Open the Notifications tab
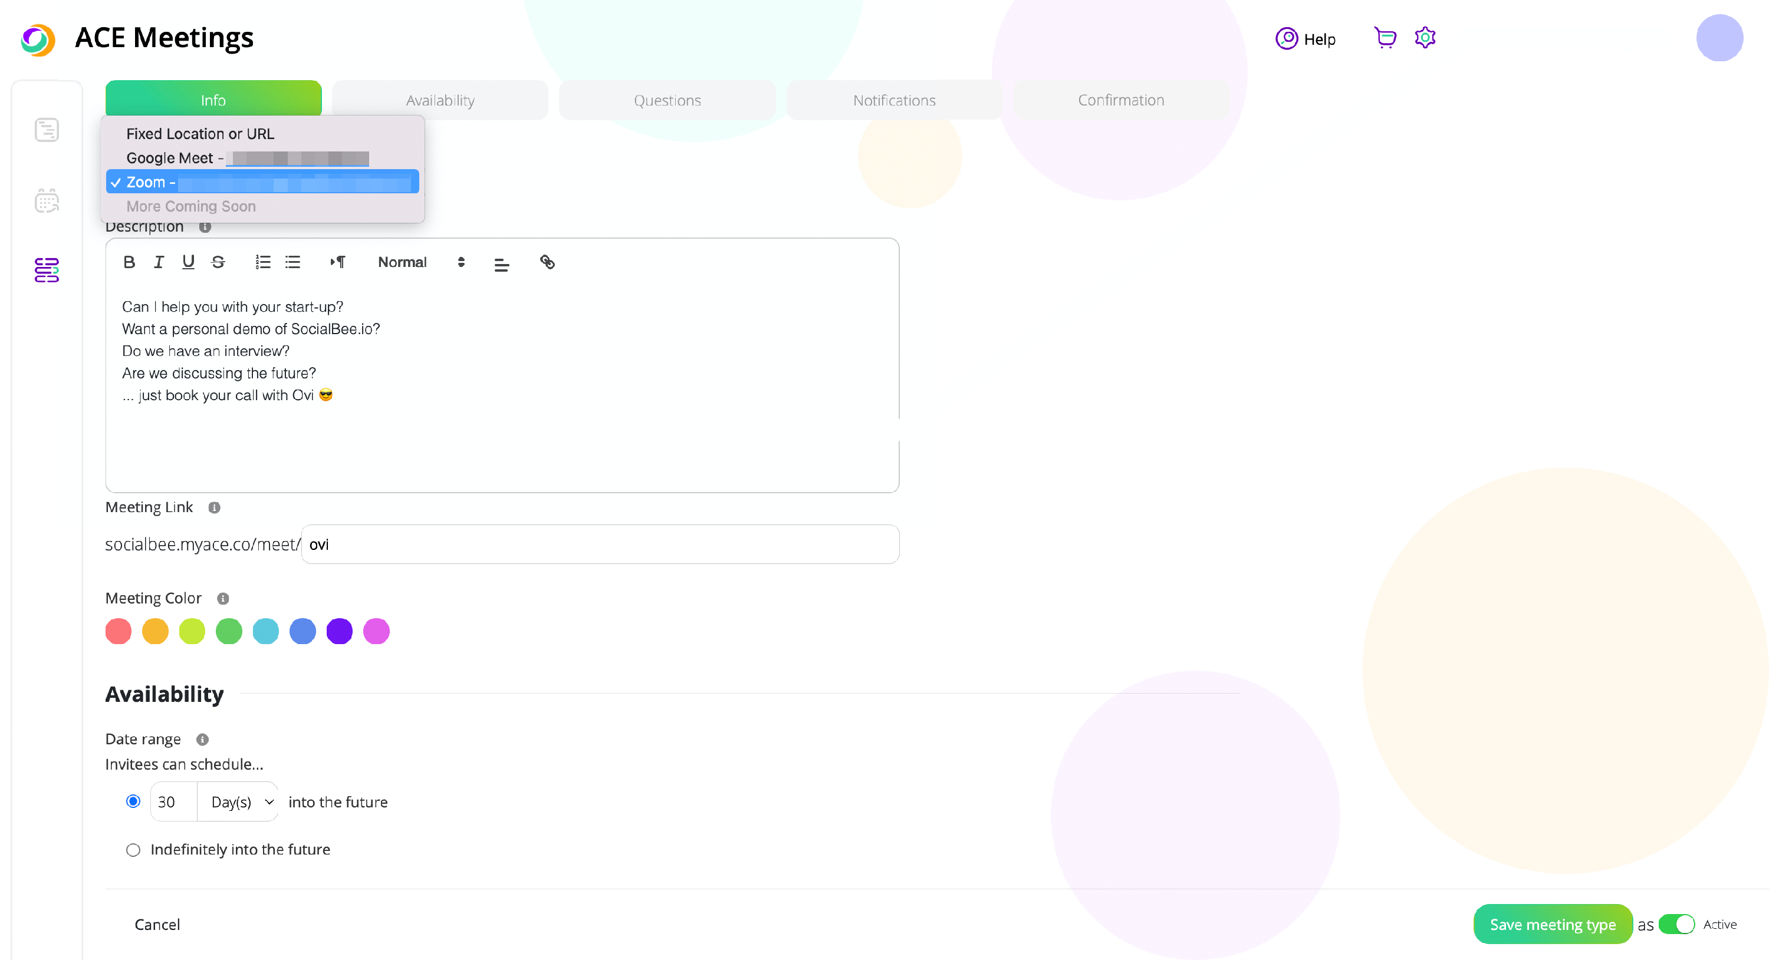This screenshot has height=960, width=1769. 893,100
